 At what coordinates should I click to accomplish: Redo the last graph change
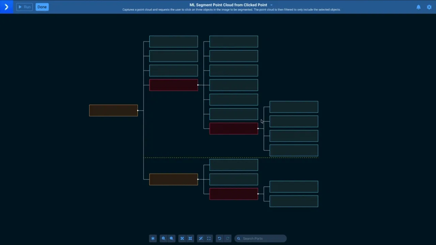point(228,238)
